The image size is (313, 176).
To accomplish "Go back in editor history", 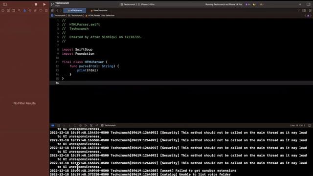I will tap(58, 10).
